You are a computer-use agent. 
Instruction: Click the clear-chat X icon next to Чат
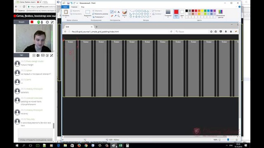(34, 55)
